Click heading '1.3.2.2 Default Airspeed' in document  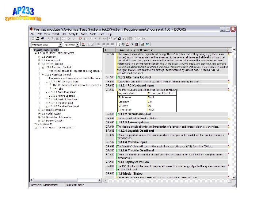[x=134, y=114]
